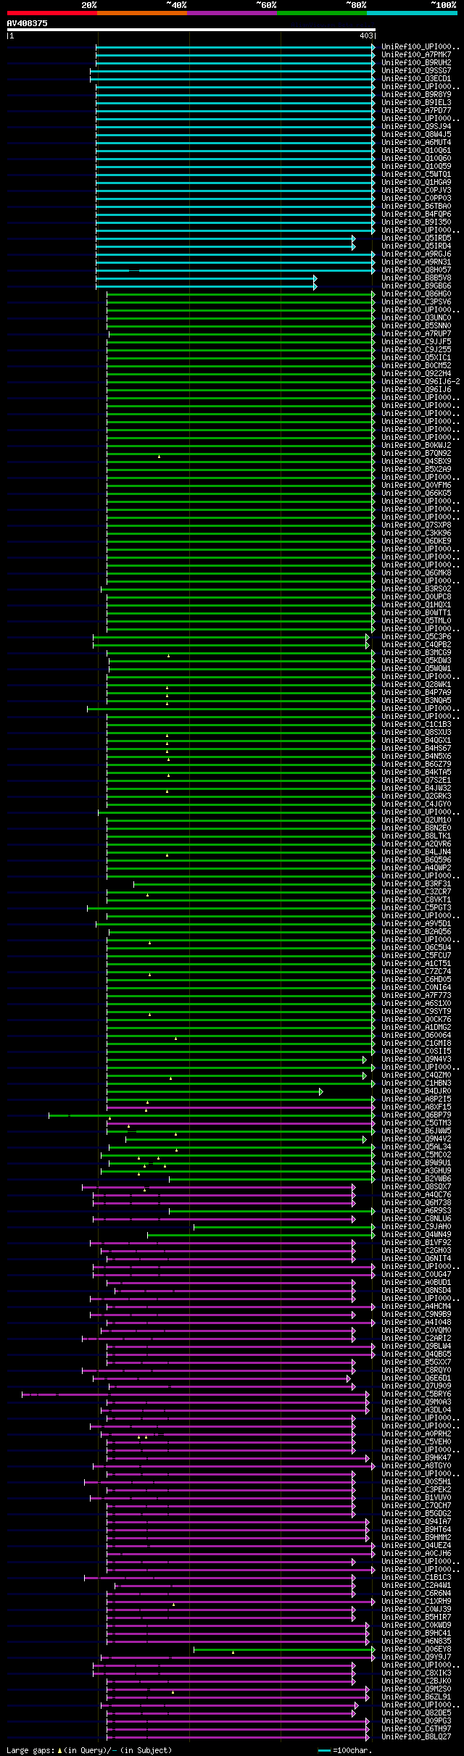The width and height of the screenshot is (464, 1756).
Task: Click the green ~80% identity legend segment
Action: coord(322,13)
